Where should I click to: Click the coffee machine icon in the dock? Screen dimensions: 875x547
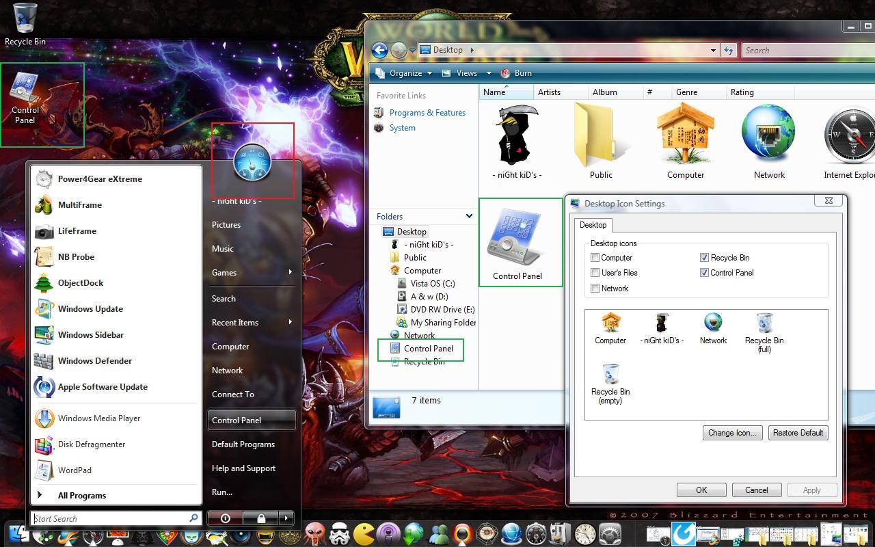pos(561,533)
